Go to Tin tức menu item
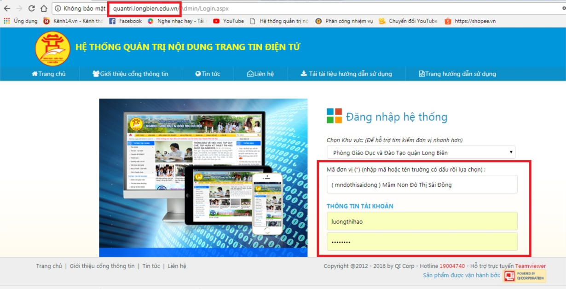Image resolution: width=566 pixels, height=289 pixels. tap(208, 74)
